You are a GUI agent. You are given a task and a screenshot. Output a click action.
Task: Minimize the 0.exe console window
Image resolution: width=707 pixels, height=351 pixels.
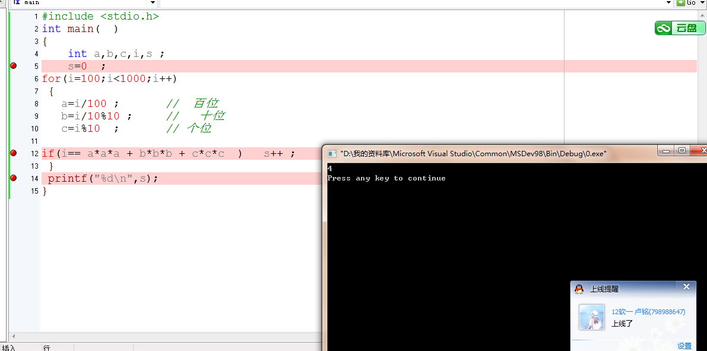(x=665, y=150)
